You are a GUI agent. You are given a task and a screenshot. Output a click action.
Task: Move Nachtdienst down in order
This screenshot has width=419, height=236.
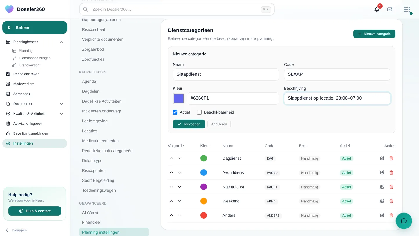pos(180,187)
